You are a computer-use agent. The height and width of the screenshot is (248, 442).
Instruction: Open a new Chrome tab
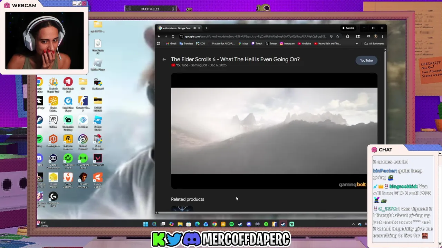[x=206, y=28]
